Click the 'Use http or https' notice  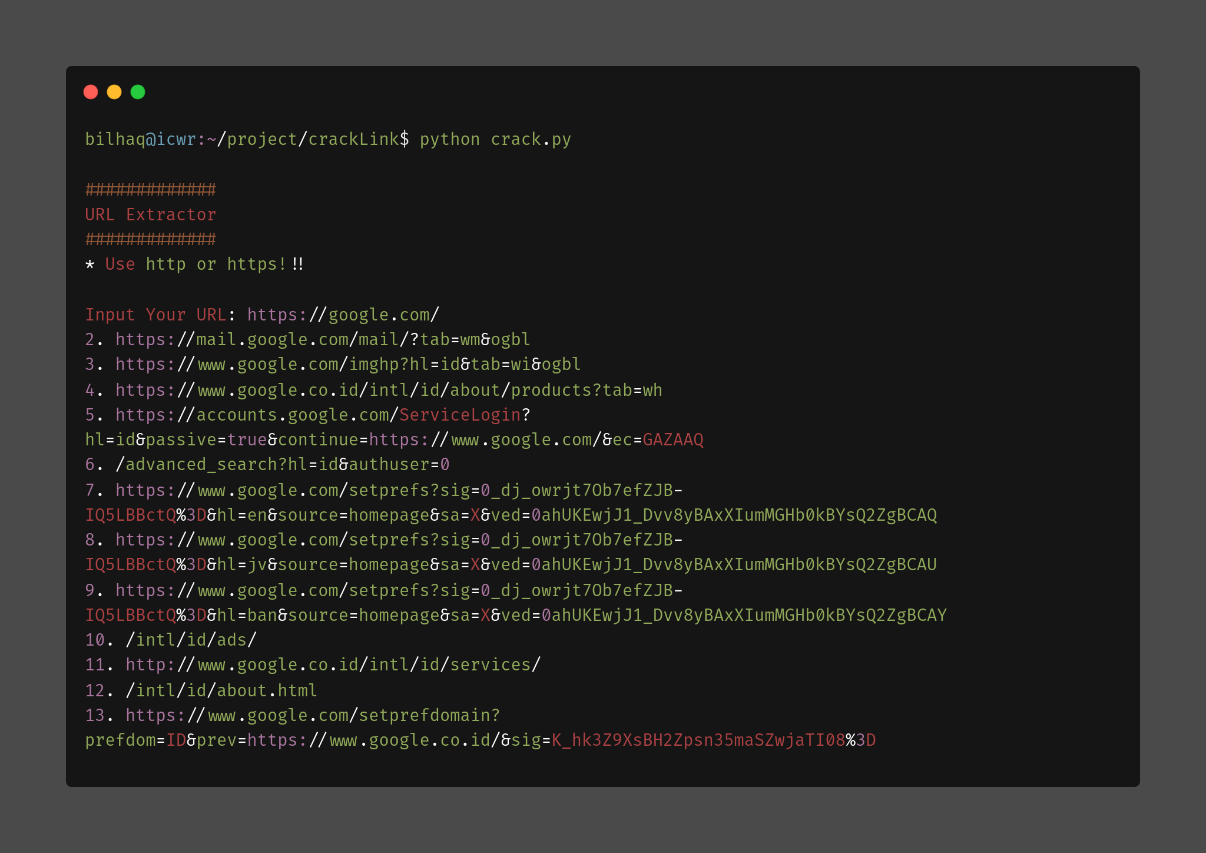[196, 265]
